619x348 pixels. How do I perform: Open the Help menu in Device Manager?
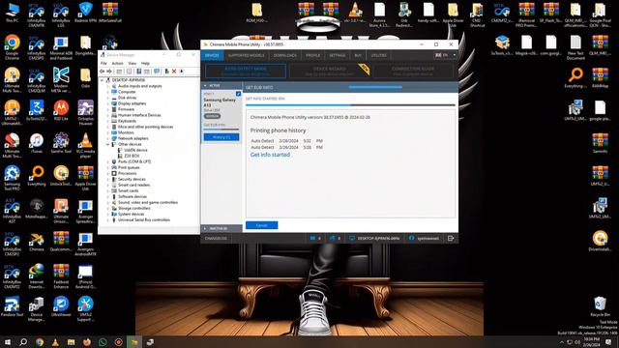click(145, 63)
